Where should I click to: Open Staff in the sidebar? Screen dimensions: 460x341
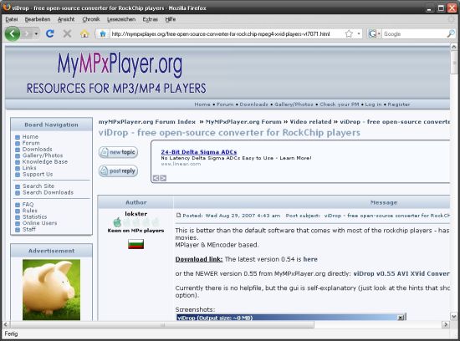28,229
